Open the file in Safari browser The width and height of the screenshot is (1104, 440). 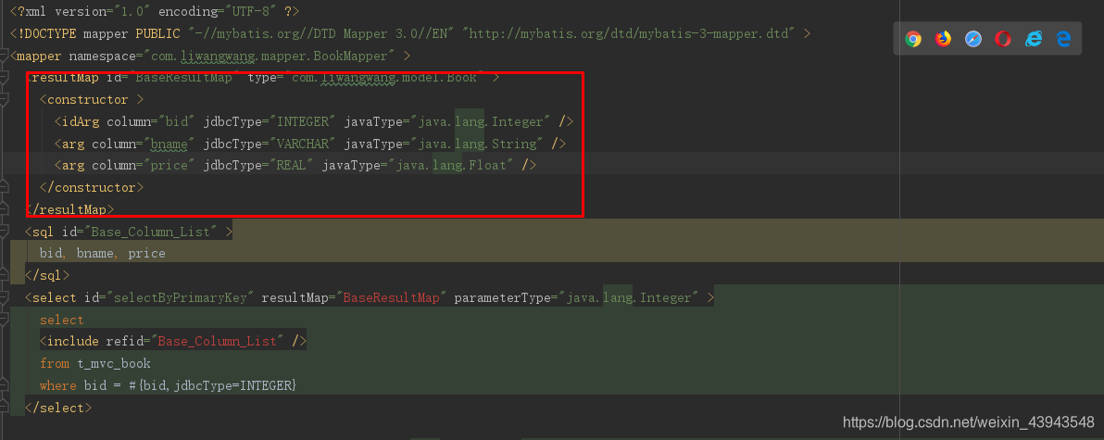coord(973,40)
